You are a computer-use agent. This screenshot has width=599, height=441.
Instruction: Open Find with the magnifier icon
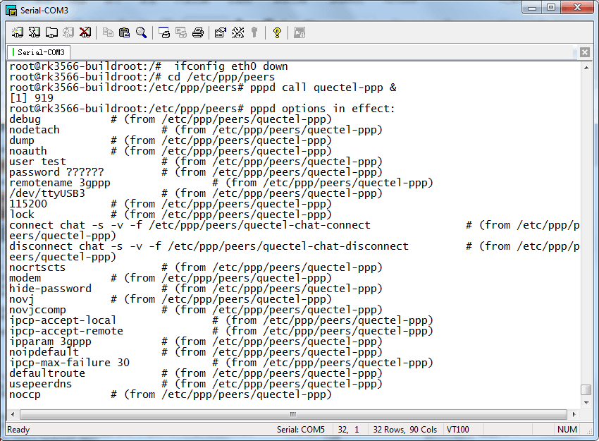point(142,32)
